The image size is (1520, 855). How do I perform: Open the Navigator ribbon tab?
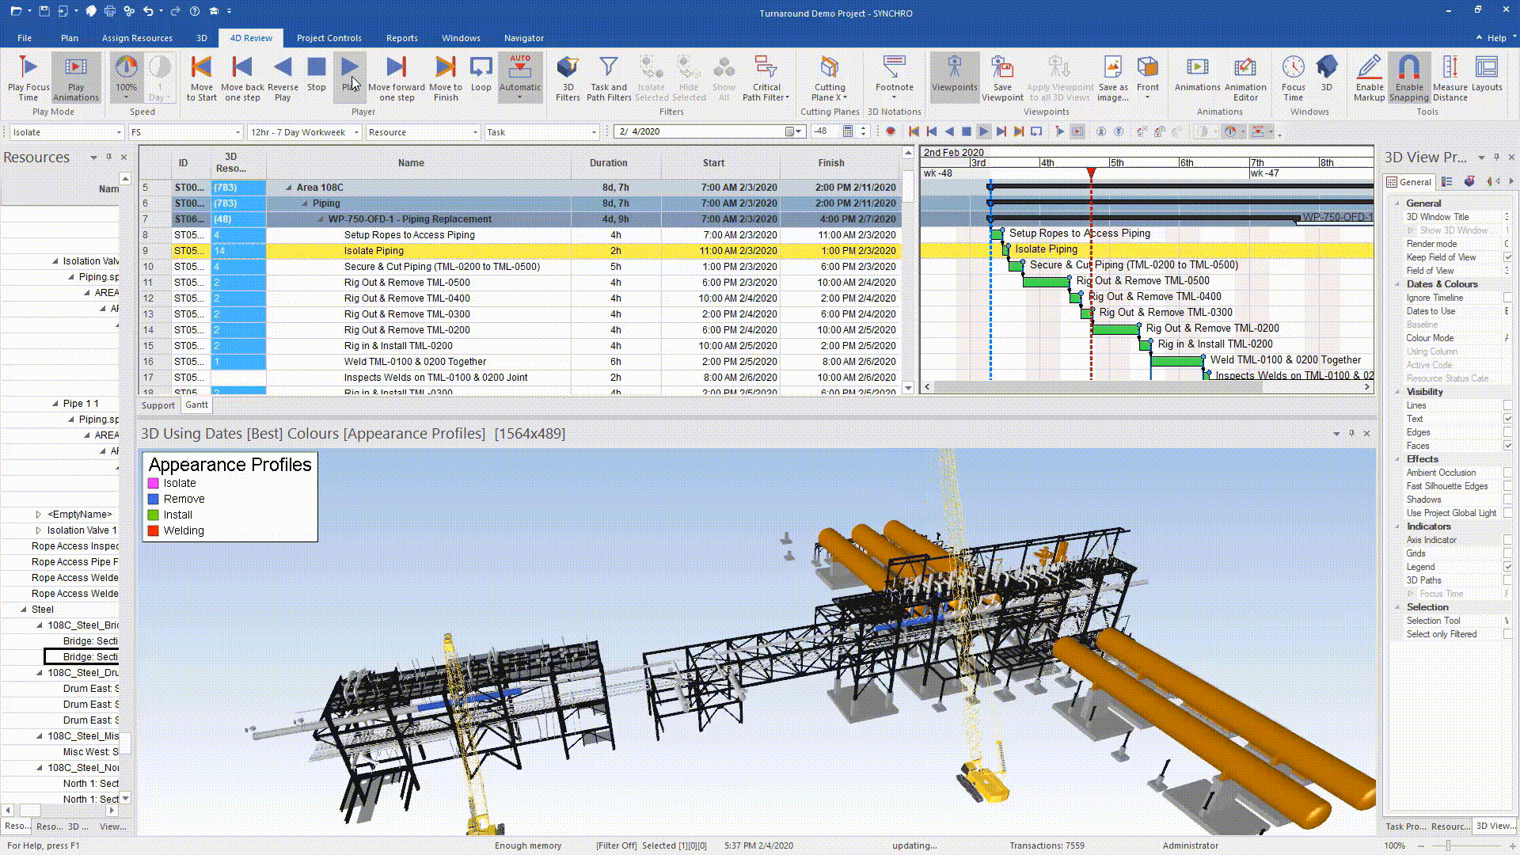click(x=523, y=38)
